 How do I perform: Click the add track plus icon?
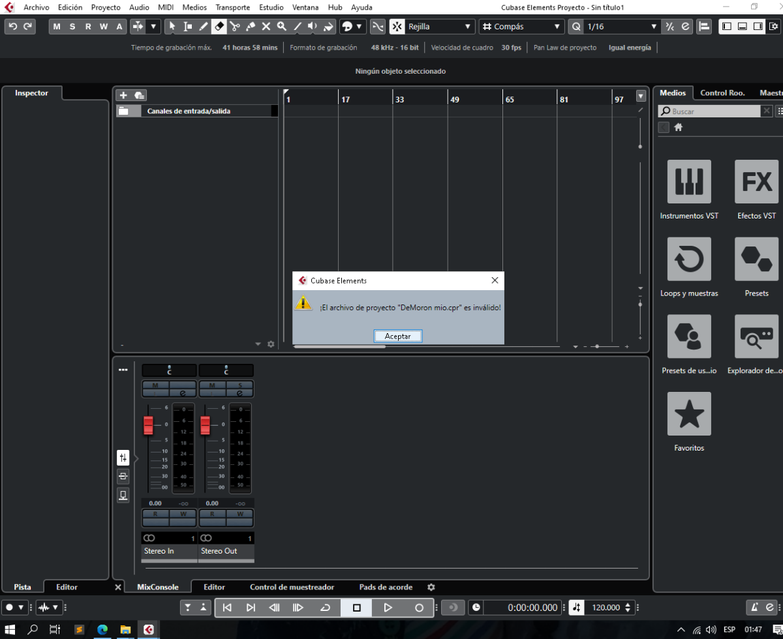pyautogui.click(x=123, y=95)
